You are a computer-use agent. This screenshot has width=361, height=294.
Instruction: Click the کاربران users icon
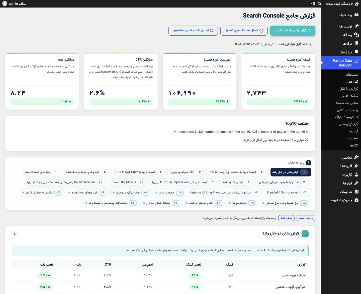tap(356, 174)
